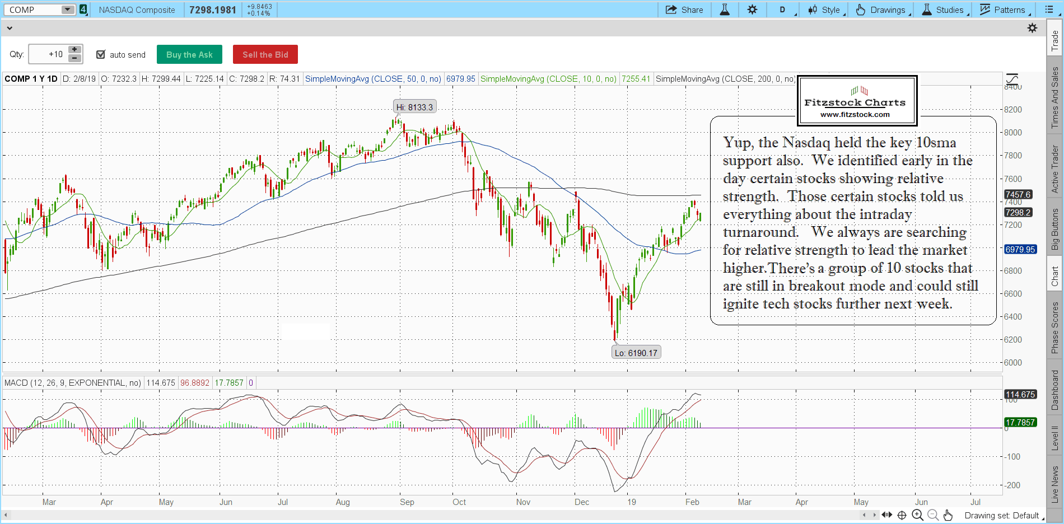Open the trade bar settings gear
Viewport: 1064px width, 524px height.
pyautogui.click(x=1032, y=28)
